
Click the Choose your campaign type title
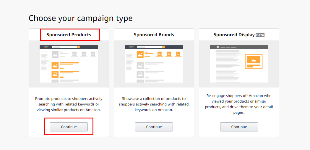[x=81, y=18]
